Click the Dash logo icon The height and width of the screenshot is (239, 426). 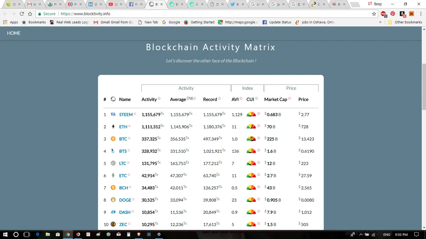pyautogui.click(x=113, y=212)
